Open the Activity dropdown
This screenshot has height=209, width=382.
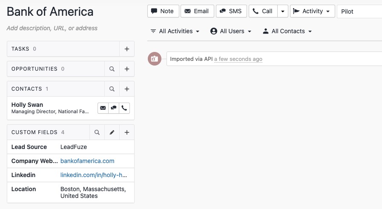coord(313,11)
